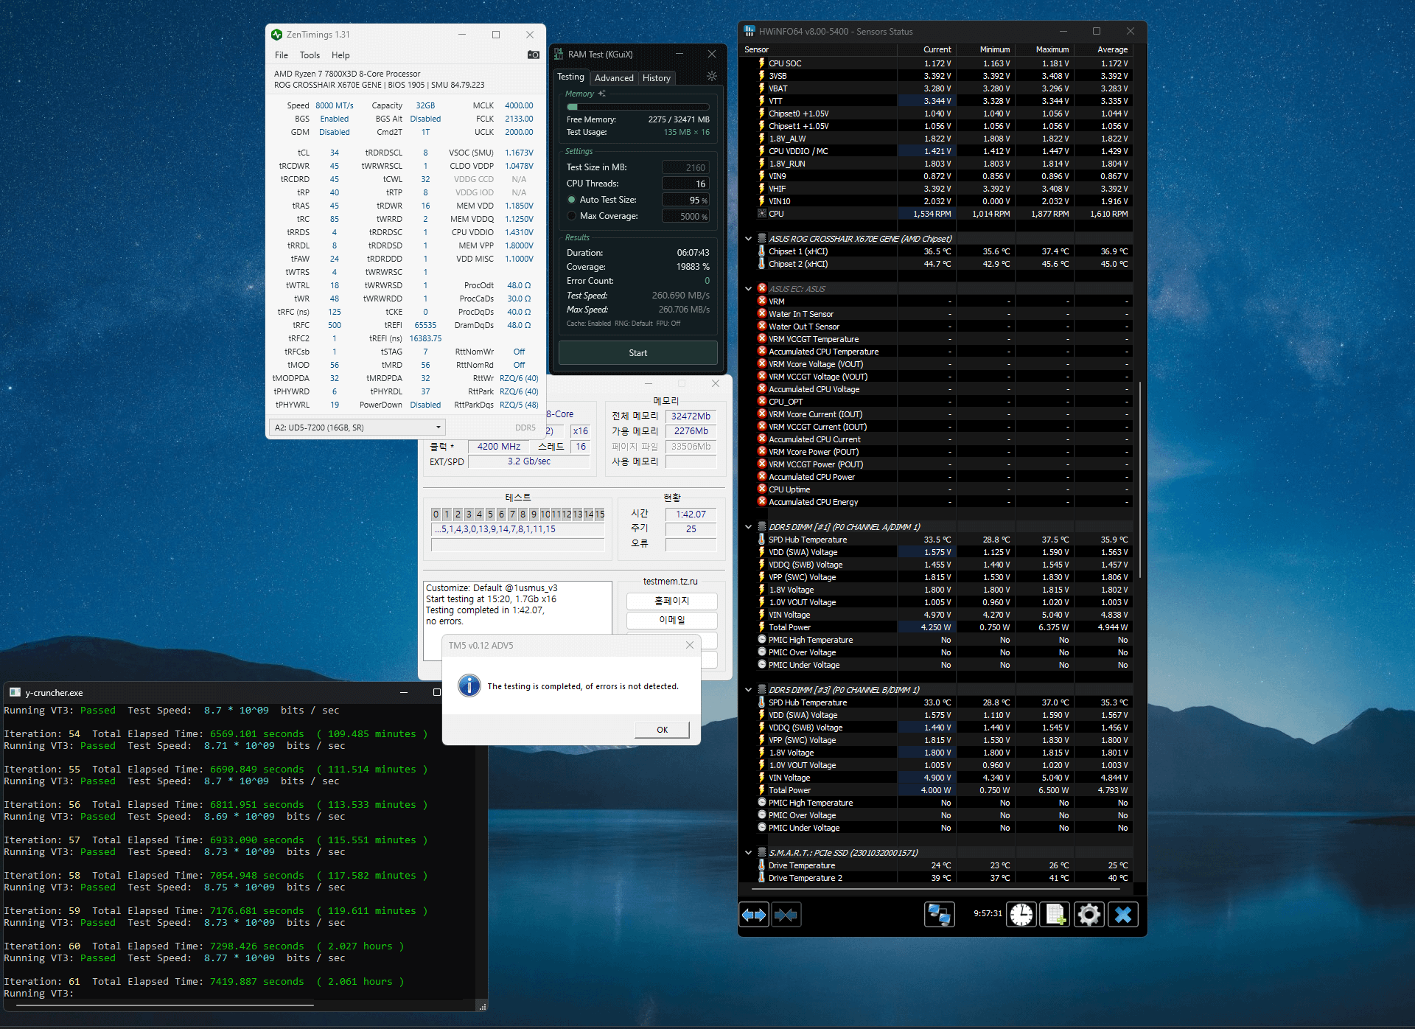Click the Test Size in MB field
Image resolution: width=1415 pixels, height=1029 pixels.
[x=685, y=167]
